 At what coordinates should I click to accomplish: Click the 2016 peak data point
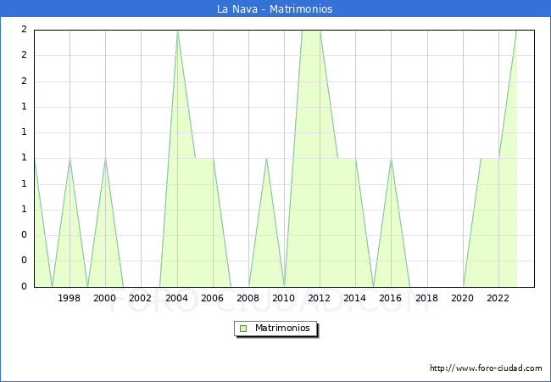point(391,159)
